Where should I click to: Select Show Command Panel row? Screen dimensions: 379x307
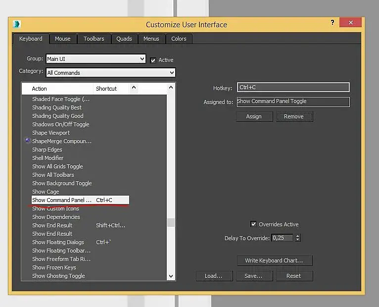(80, 200)
